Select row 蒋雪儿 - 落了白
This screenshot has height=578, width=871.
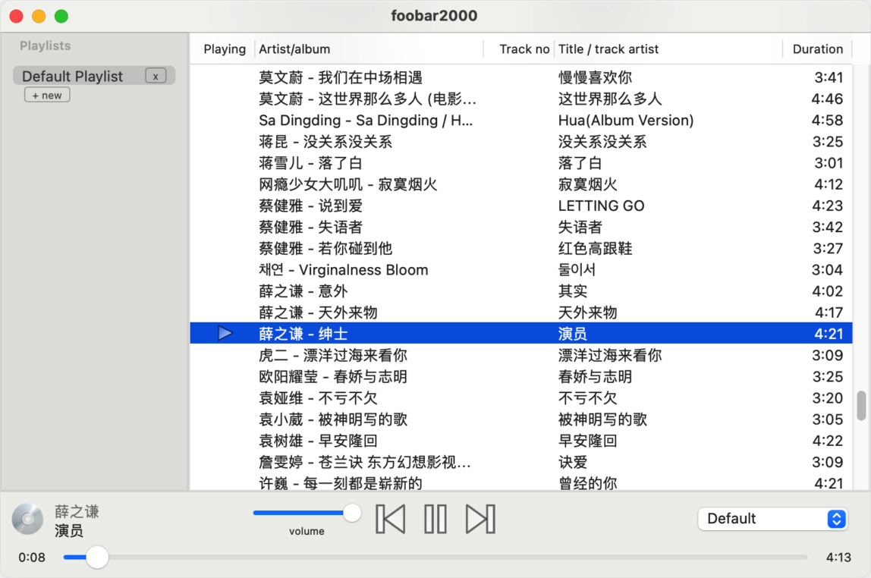[x=521, y=162]
